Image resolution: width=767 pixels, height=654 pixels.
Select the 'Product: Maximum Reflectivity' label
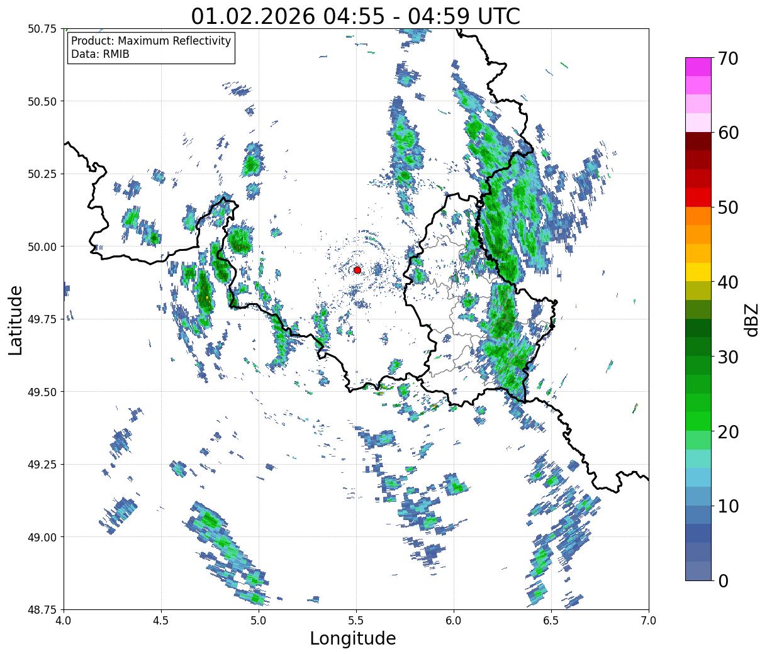coord(151,41)
